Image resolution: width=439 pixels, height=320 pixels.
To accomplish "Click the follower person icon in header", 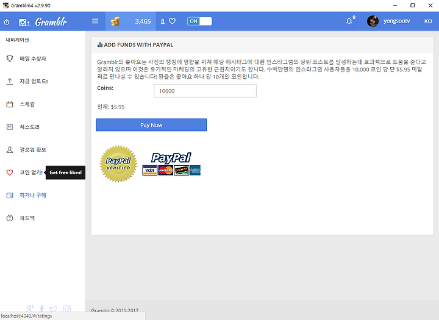I will click(163, 21).
